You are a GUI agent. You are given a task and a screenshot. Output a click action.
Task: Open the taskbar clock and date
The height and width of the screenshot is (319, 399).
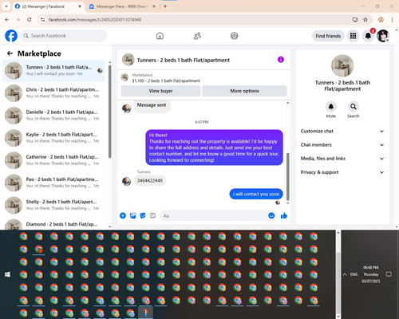coord(371,274)
